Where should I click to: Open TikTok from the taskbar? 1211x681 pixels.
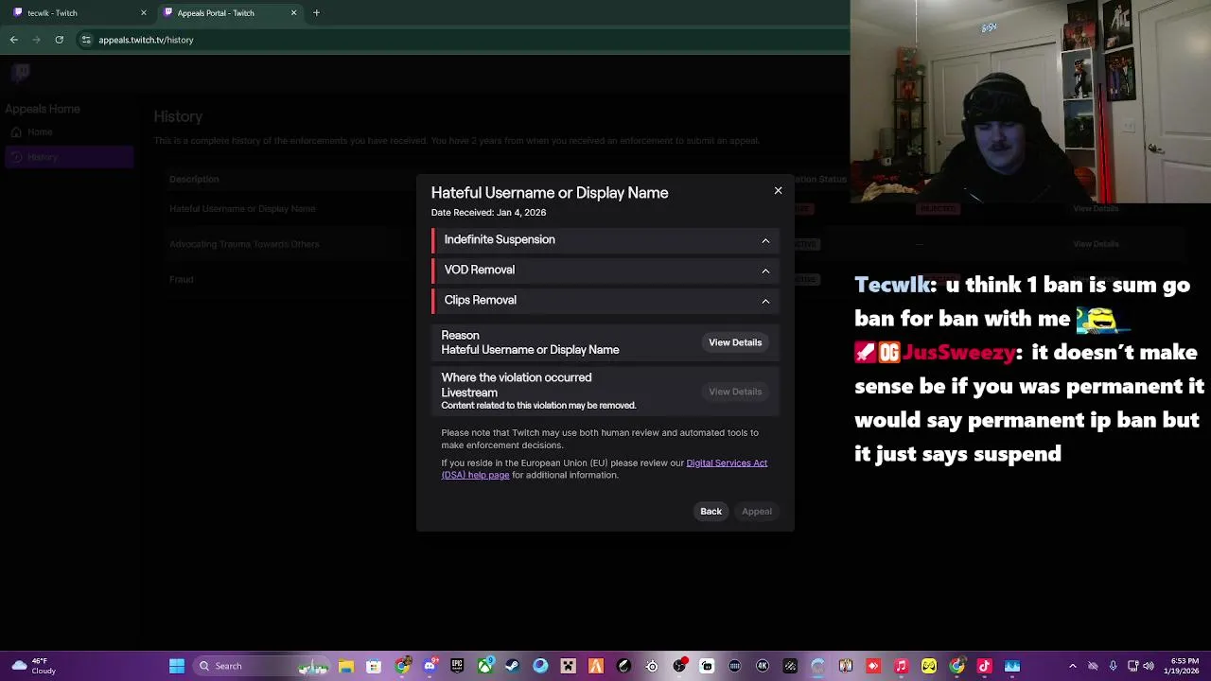984,666
